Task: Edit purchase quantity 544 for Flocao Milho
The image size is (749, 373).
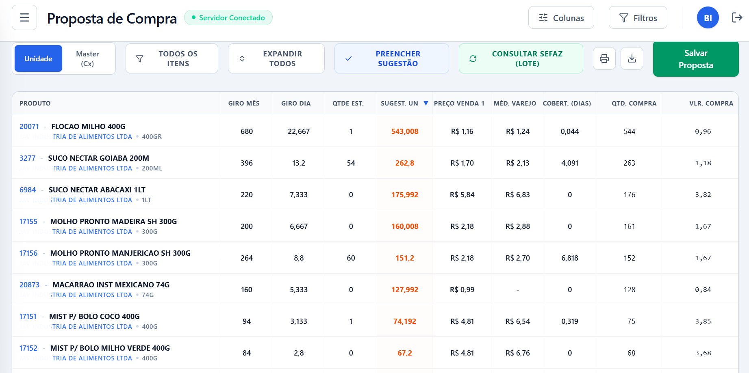Action: tap(630, 132)
